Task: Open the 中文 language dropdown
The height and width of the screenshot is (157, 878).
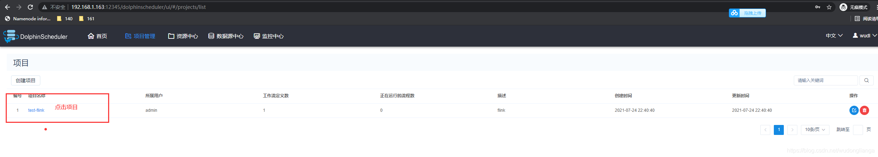Action: point(834,36)
